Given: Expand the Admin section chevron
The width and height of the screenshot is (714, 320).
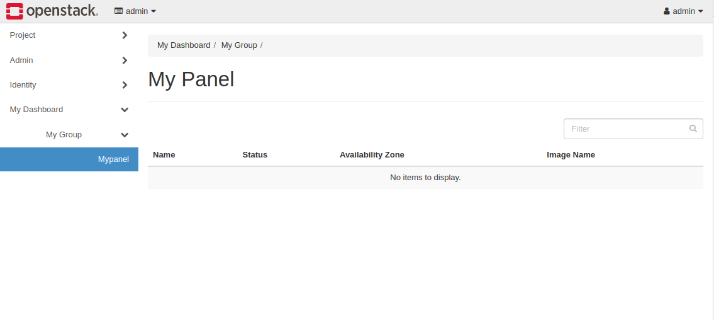Looking at the screenshot, I should coord(125,60).
